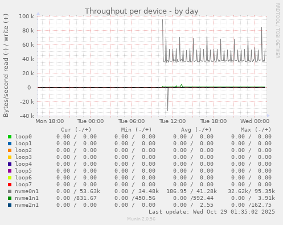283x225 pixels.
Task: Click the 'Last update' timestamp line
Action: (x=212, y=212)
